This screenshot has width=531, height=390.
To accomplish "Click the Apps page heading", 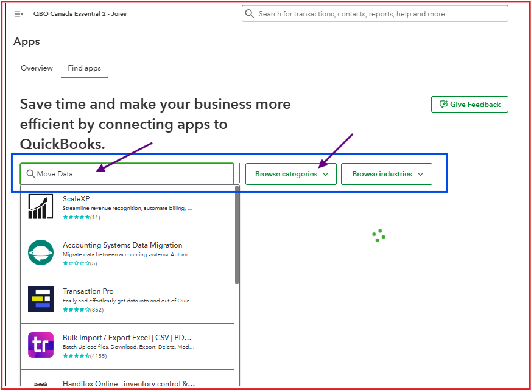I will coord(27,41).
